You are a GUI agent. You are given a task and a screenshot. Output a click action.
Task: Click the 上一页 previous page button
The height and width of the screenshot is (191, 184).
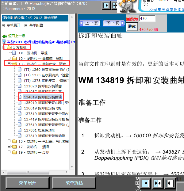pos(90,23)
